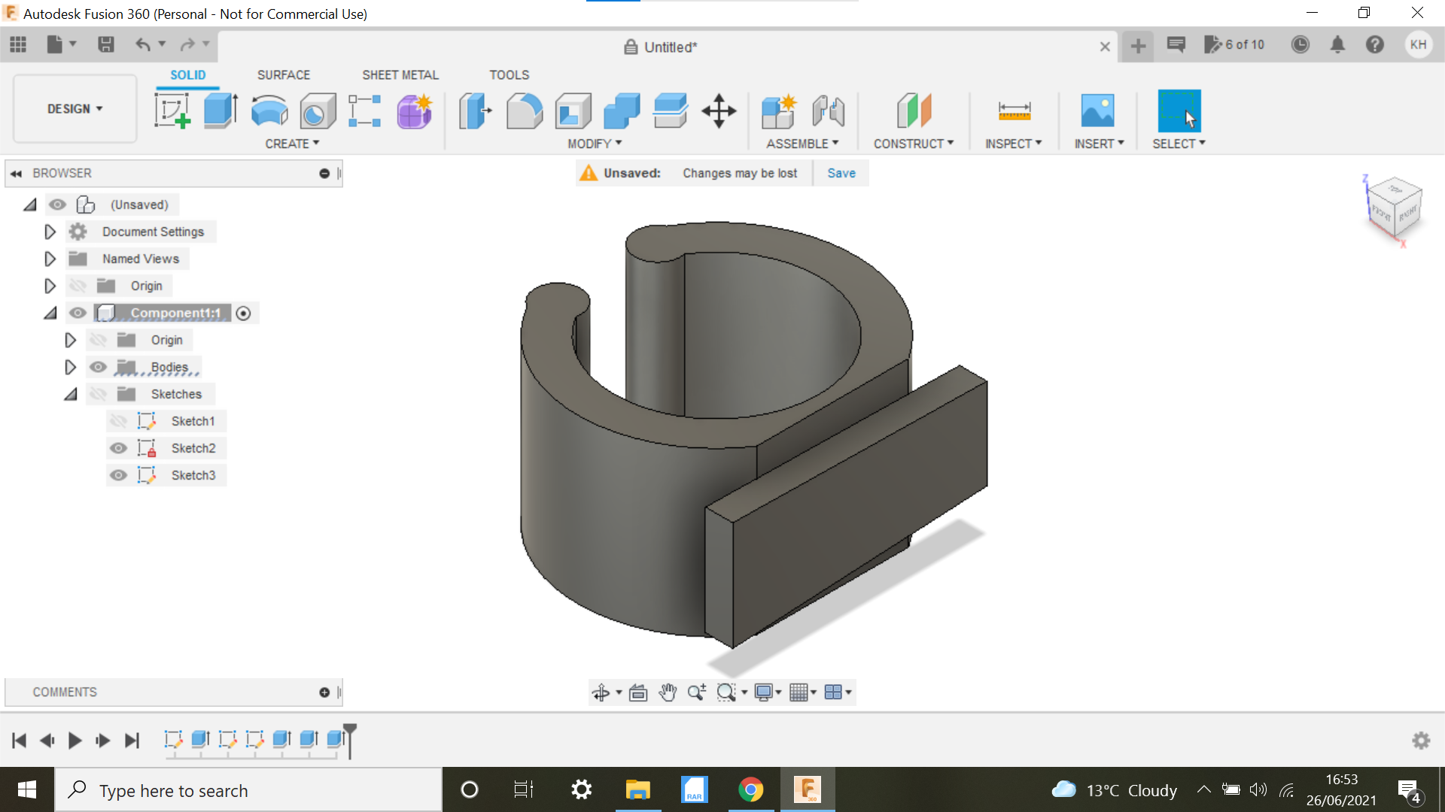Select the Fillet tool
This screenshot has width=1445, height=812.
click(x=525, y=111)
